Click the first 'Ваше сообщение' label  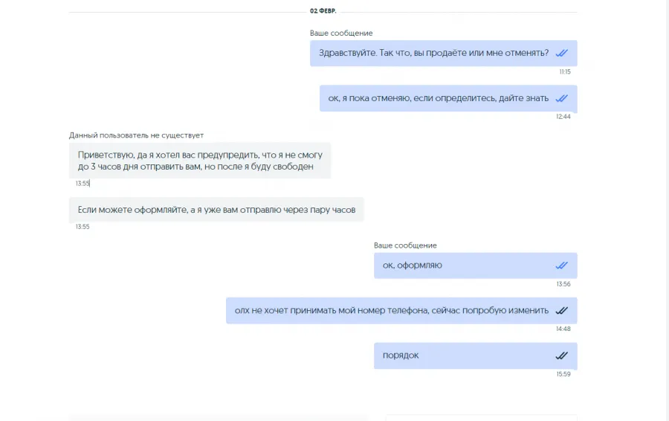pos(341,33)
